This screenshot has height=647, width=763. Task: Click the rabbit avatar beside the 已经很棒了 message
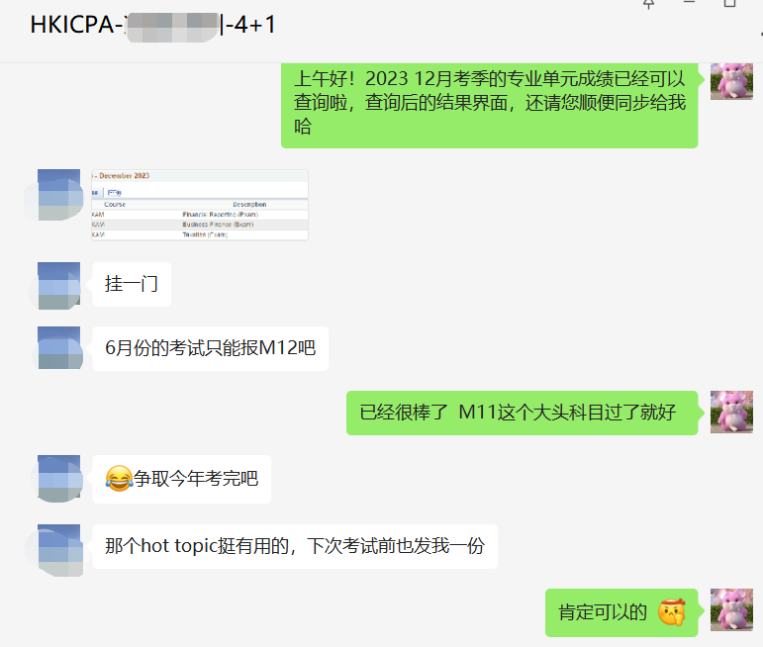731,412
